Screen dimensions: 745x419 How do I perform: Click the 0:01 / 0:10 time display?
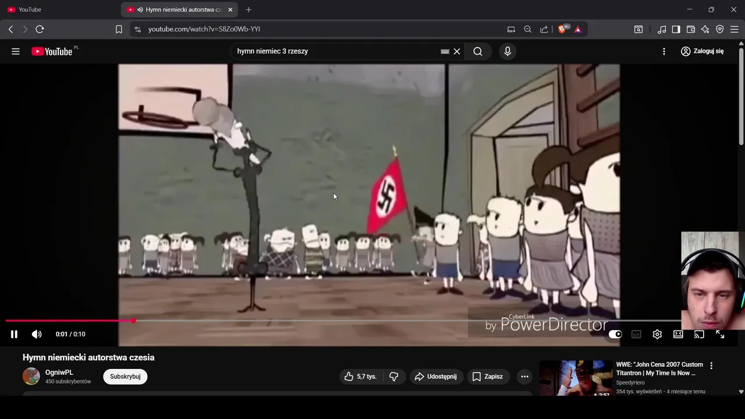coord(70,334)
